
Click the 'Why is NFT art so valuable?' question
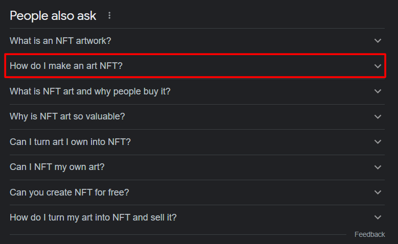click(x=67, y=116)
